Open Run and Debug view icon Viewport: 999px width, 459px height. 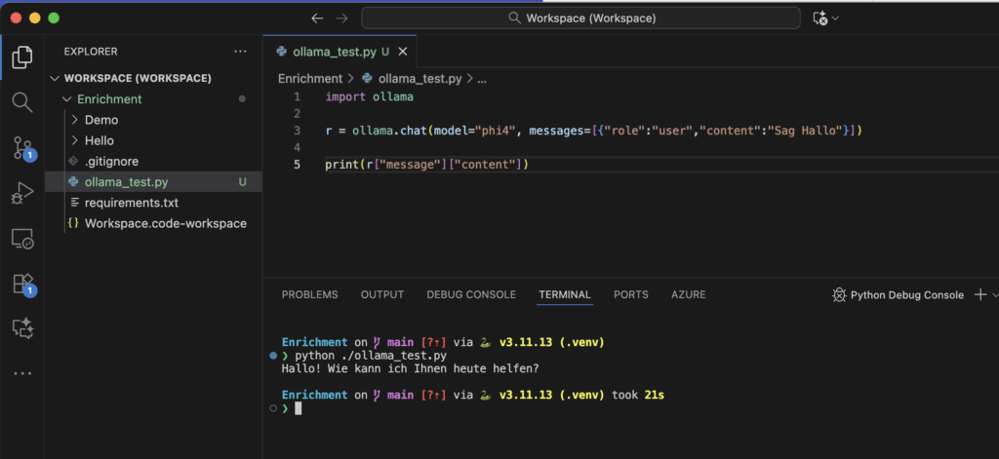point(21,193)
